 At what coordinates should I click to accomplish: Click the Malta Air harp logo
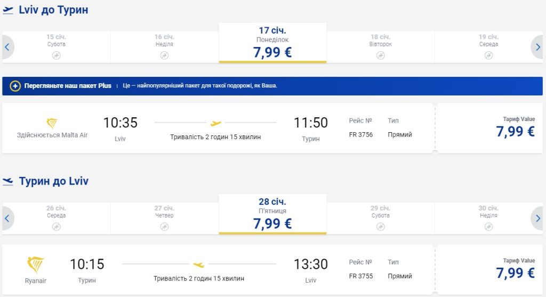coord(52,124)
